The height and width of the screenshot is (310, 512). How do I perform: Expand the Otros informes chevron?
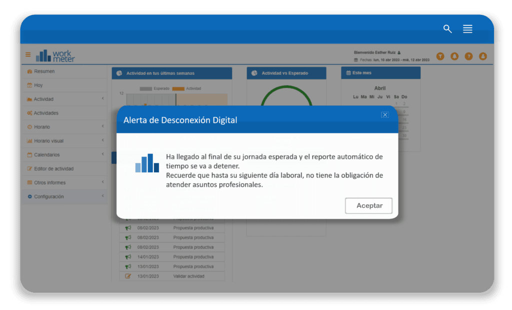pyautogui.click(x=103, y=182)
